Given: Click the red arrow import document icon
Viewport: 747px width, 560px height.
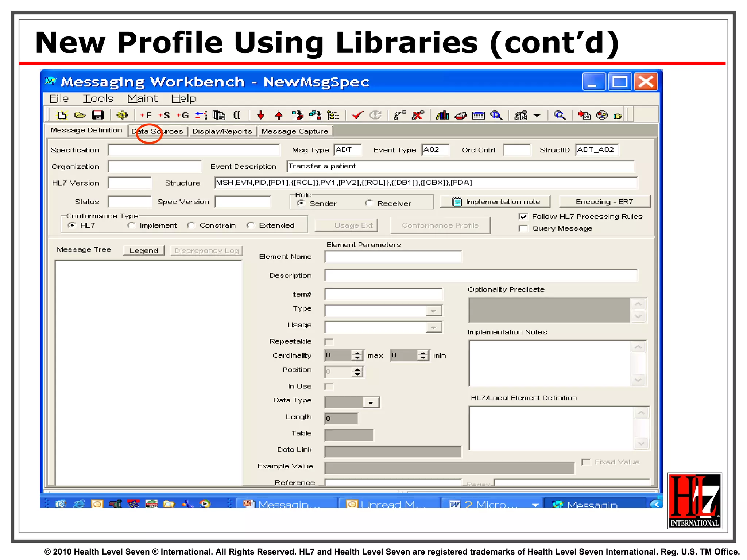Looking at the screenshot, I should tap(584, 116).
